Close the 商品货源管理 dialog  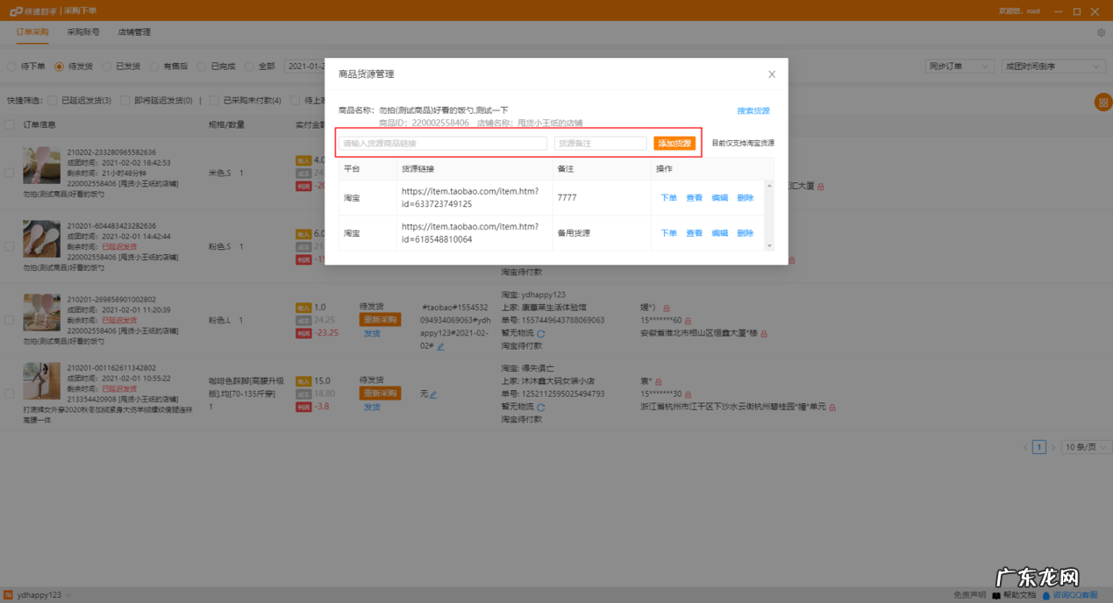click(772, 74)
